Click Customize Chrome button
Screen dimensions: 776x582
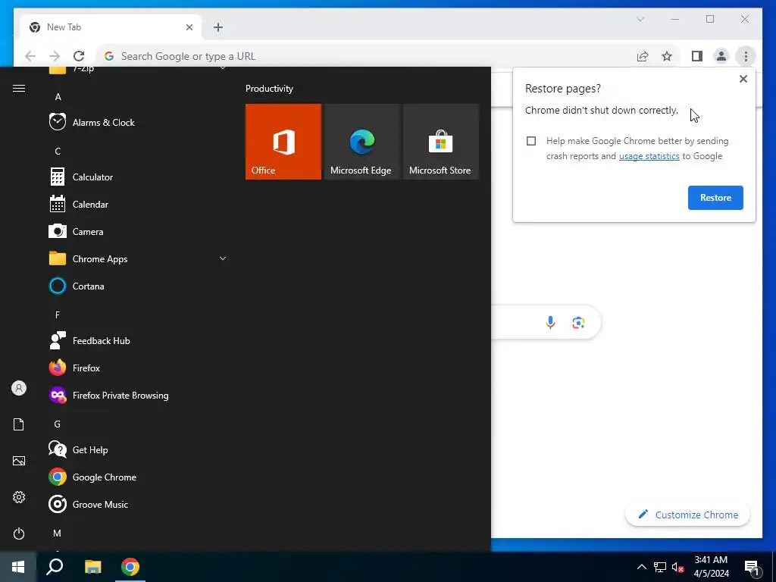click(x=687, y=515)
